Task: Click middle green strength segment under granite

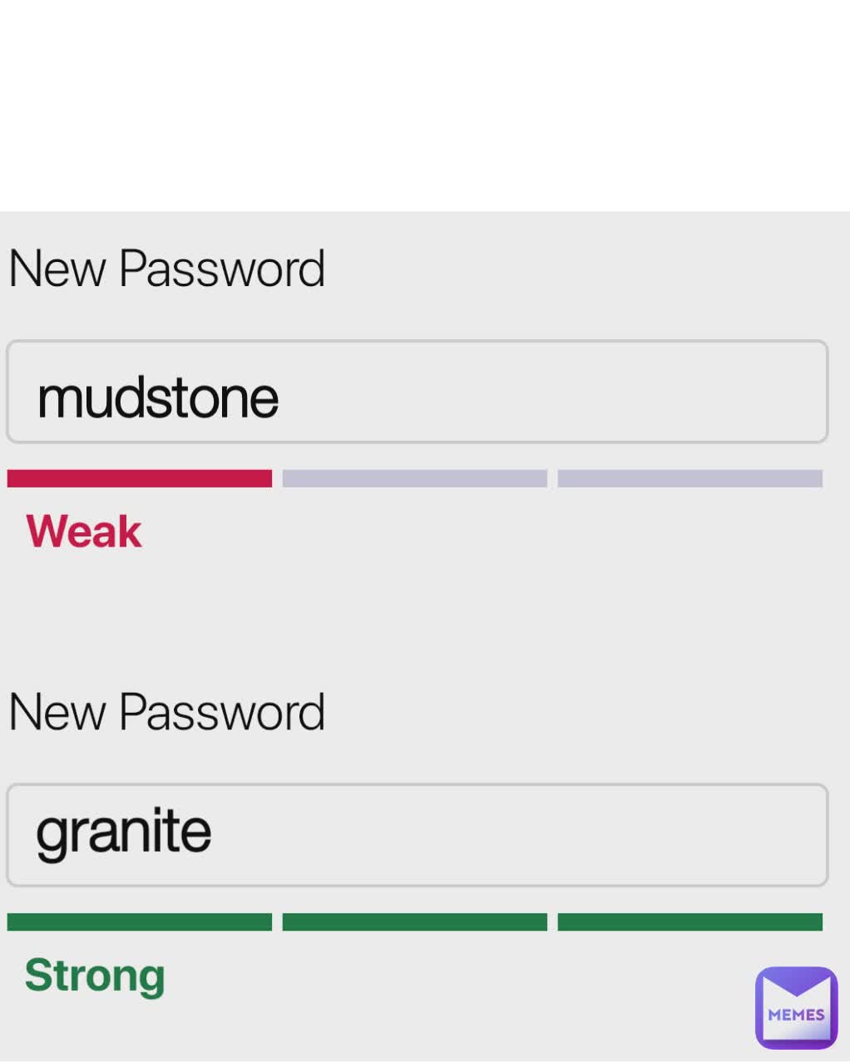Action: pyautogui.click(x=415, y=922)
